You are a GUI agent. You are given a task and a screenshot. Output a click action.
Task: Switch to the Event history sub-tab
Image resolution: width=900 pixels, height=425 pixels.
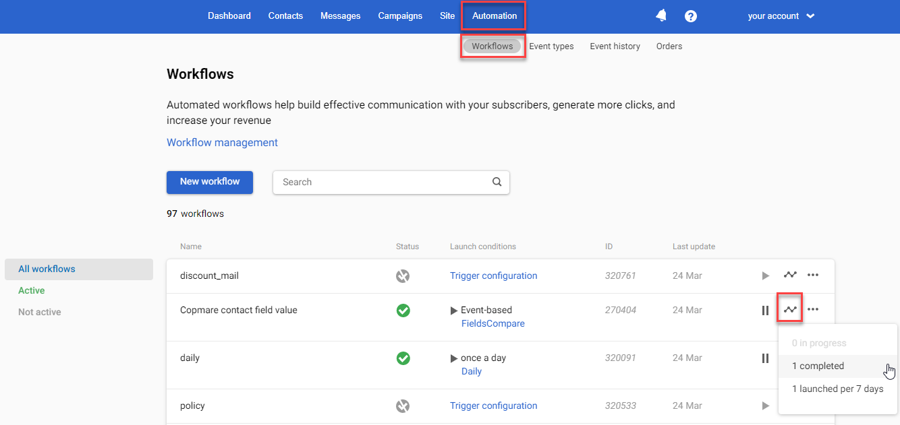pyautogui.click(x=615, y=46)
